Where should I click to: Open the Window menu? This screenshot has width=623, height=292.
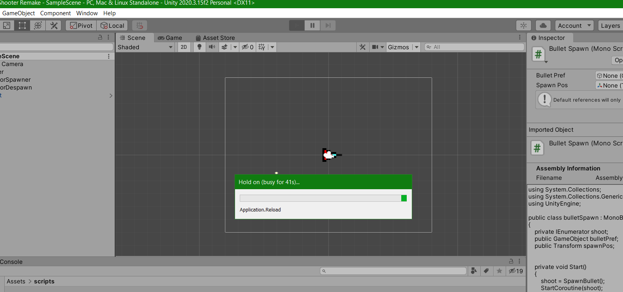tap(87, 13)
